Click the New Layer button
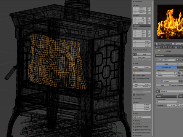 [x=142, y=57]
